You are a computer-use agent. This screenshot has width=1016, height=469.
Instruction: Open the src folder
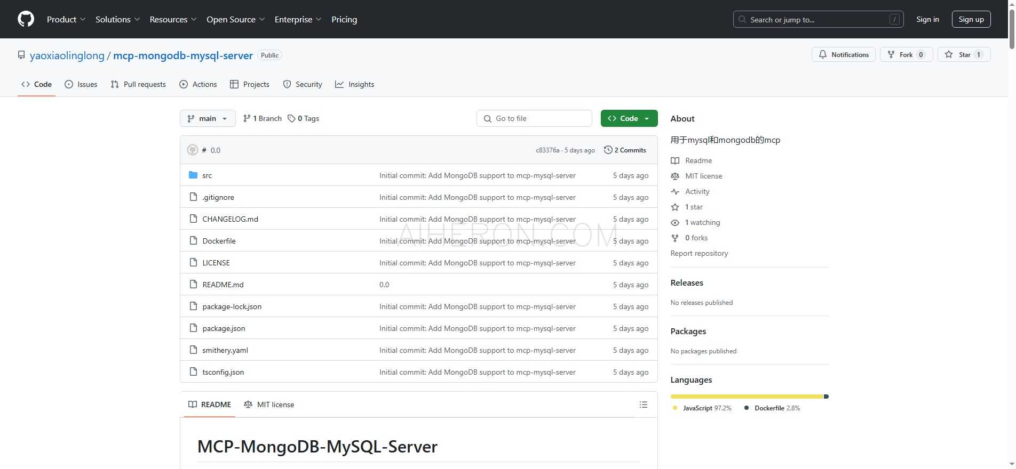click(207, 175)
